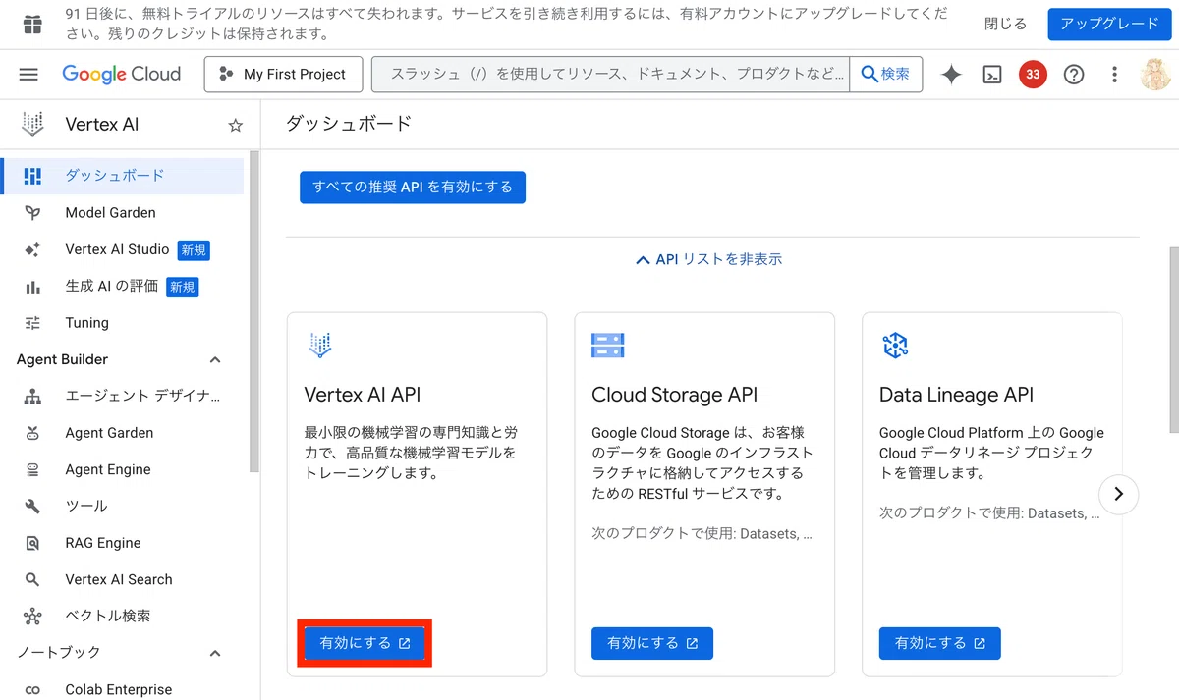Collapse list via API リストを非表示
This screenshot has height=700, width=1179.
(x=709, y=259)
